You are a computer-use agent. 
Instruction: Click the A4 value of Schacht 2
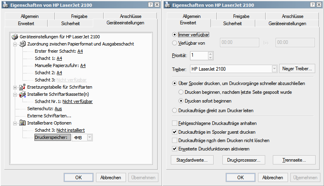tap(59, 73)
